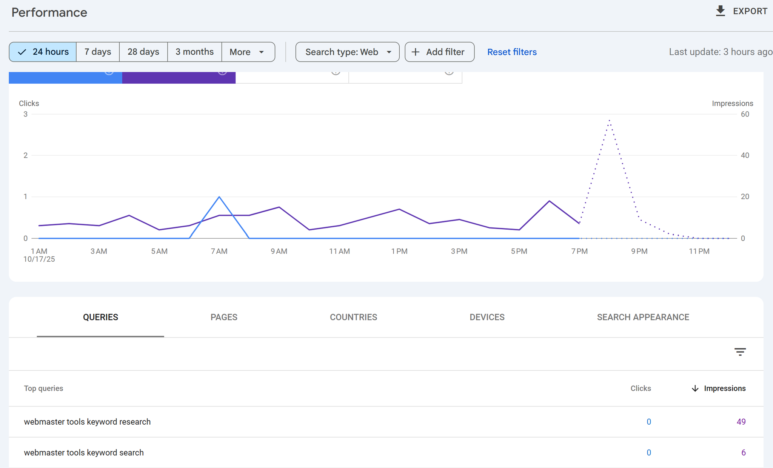Open query 'webmaster tools keyword research'

point(87,422)
